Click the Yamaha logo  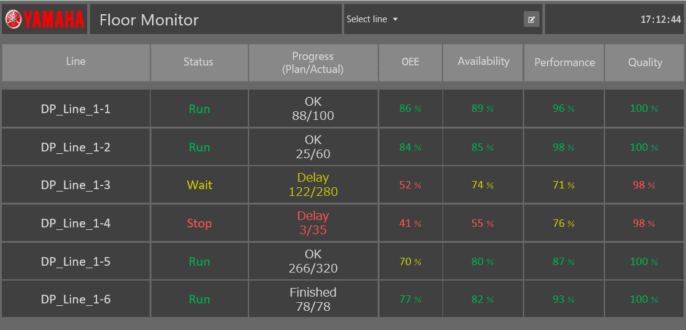pyautogui.click(x=44, y=19)
